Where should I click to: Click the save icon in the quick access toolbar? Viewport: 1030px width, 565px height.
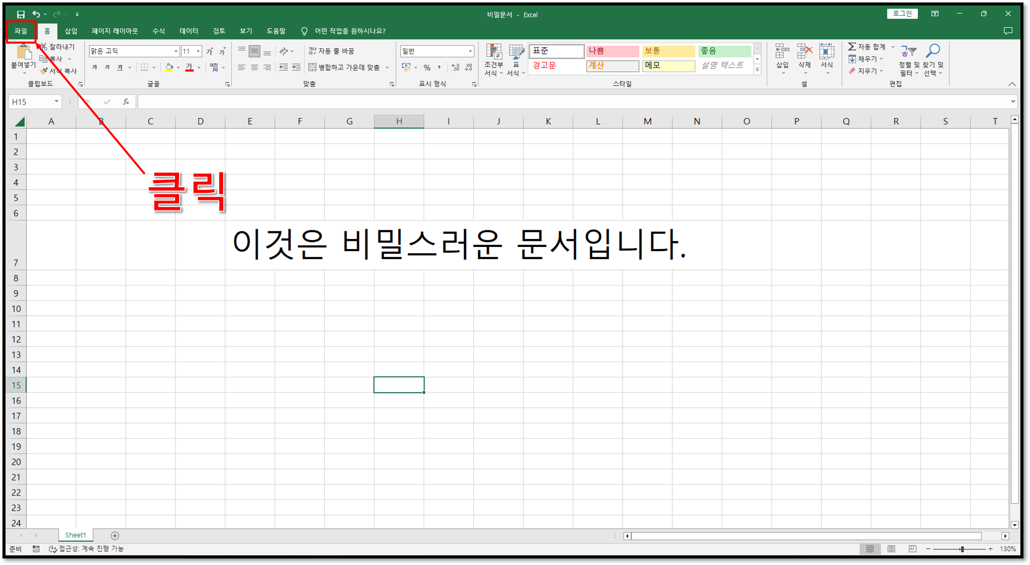pos(20,14)
